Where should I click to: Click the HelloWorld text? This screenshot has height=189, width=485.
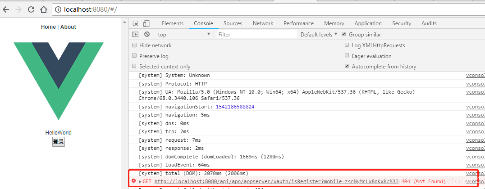click(59, 133)
